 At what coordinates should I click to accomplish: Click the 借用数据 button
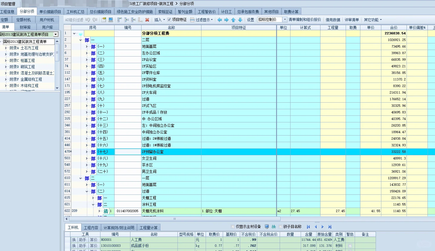point(333,19)
